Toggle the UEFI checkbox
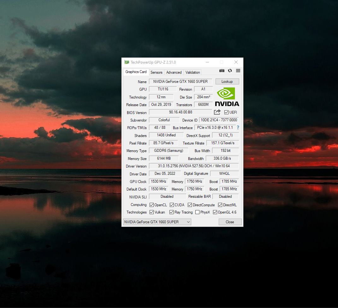Image resolution: width=338 pixels, height=308 pixels. [x=226, y=112]
